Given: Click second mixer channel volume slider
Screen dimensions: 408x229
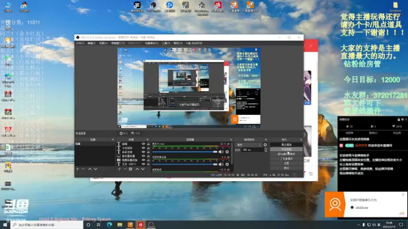Looking at the screenshot, I should click(x=185, y=164).
